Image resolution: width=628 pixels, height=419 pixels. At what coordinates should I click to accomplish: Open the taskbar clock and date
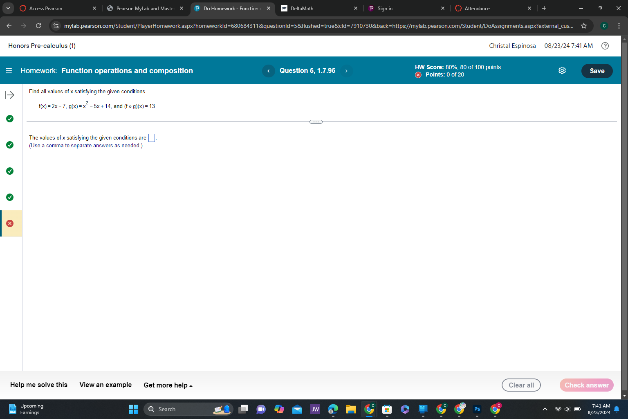click(599, 409)
